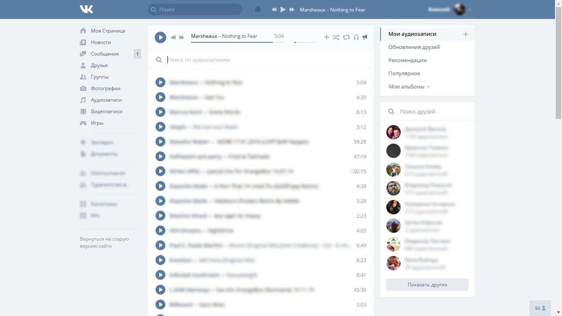Image resolution: width=562 pixels, height=316 pixels.
Task: Click plus icon next to Мои аудиозаписи
Action: (x=466, y=34)
